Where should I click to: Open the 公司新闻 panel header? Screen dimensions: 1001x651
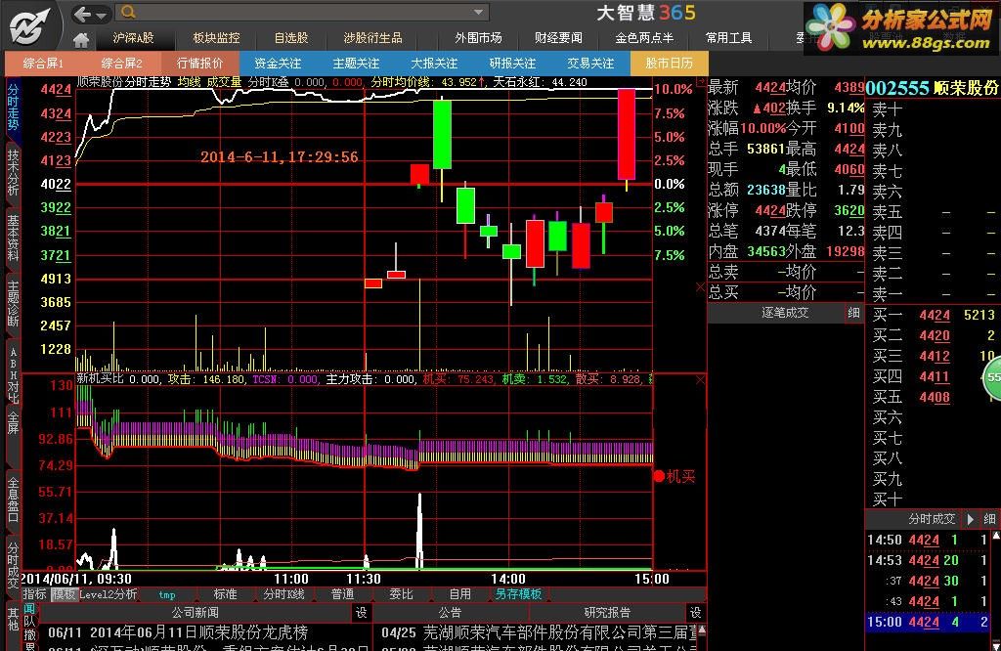[x=195, y=613]
